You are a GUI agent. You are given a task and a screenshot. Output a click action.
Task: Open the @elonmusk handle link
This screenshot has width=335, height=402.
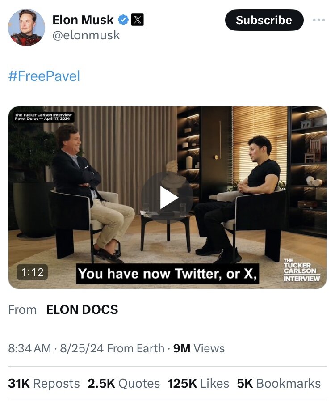pyautogui.click(x=86, y=35)
